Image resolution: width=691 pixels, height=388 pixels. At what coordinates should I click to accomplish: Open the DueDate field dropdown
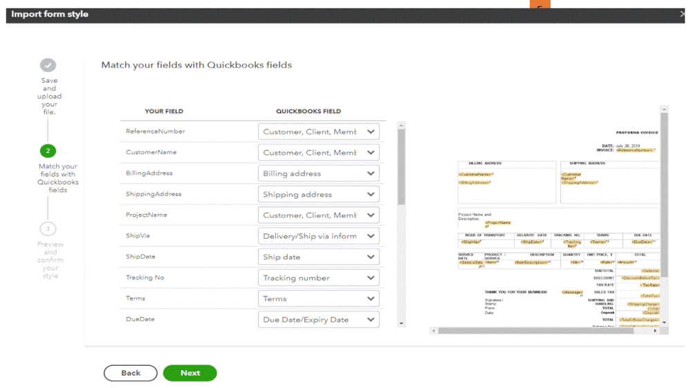click(x=318, y=320)
